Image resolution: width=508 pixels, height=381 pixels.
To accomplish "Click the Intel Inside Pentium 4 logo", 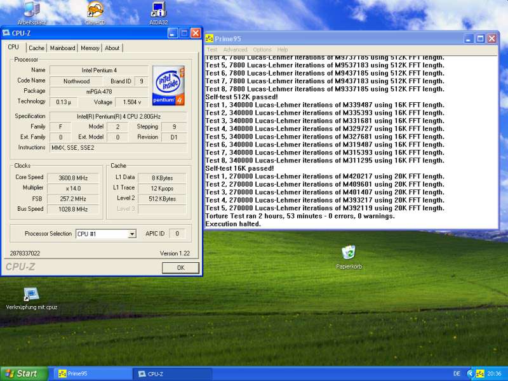I will [168, 86].
